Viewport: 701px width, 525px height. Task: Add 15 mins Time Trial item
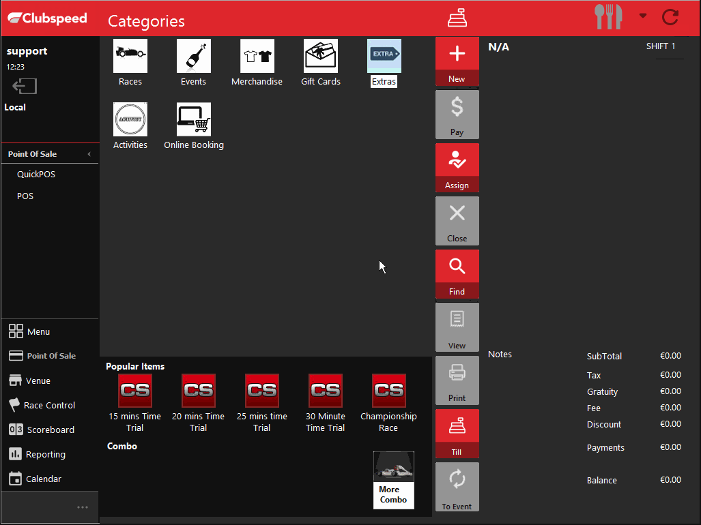coord(135,404)
